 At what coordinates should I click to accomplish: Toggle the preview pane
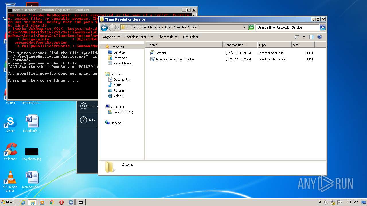[312, 37]
